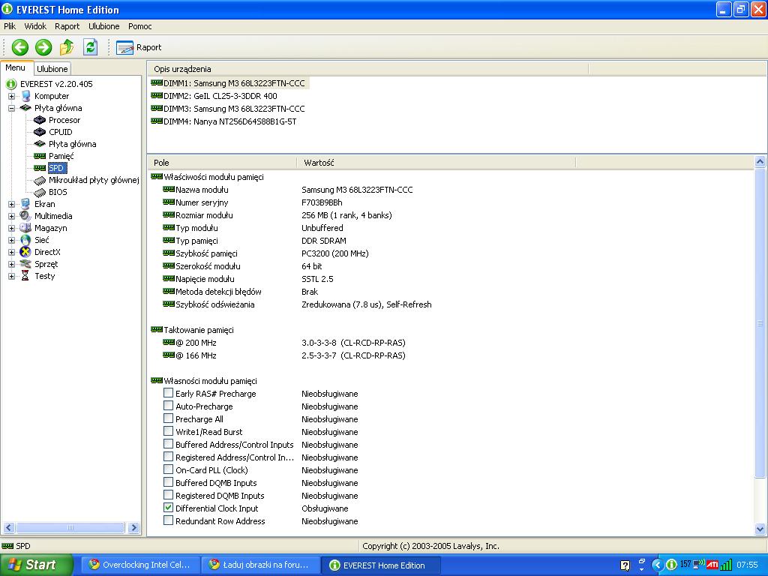Click the Opis urządzenia column header

tap(367, 69)
